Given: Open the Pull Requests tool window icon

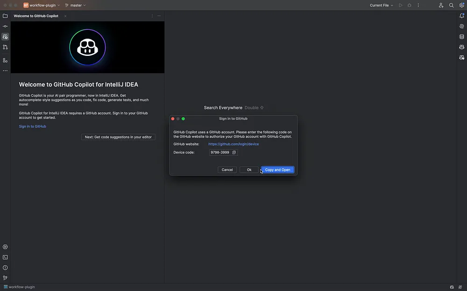Looking at the screenshot, I should 5,47.
